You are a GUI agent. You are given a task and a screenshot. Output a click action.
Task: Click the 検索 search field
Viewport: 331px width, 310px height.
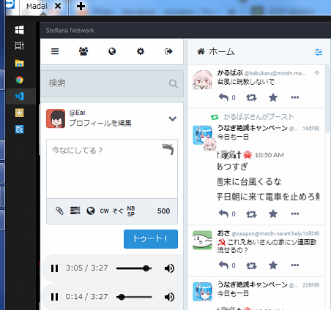[112, 83]
